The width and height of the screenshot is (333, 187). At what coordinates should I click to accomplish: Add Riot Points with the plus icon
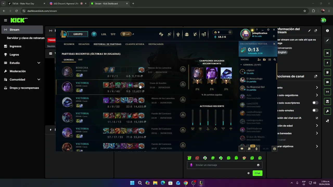(230, 32)
